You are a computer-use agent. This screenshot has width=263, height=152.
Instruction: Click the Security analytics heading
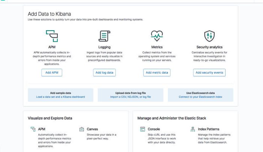tap(209, 47)
